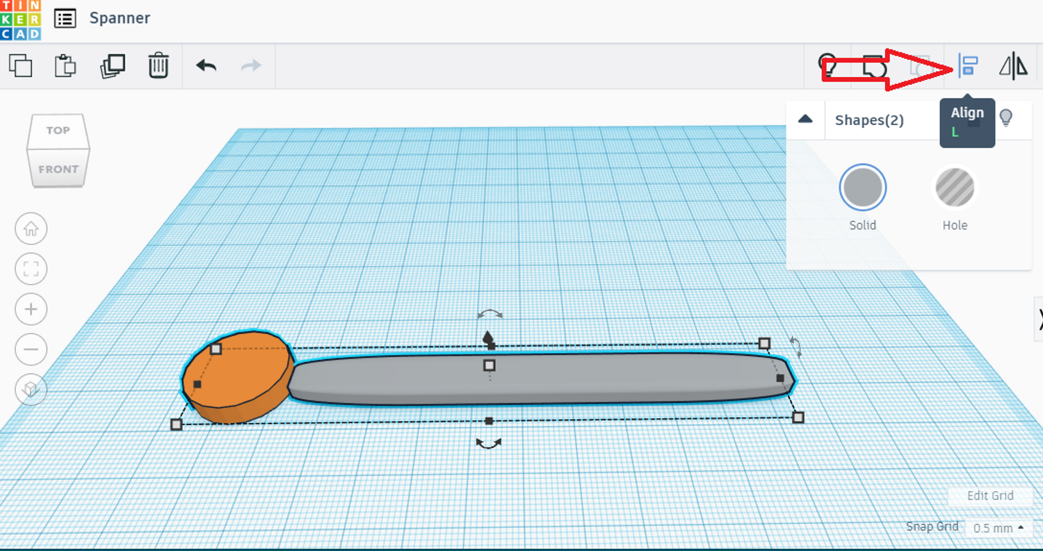Turn shapes into Hole
This screenshot has height=551, width=1043.
coord(955,188)
